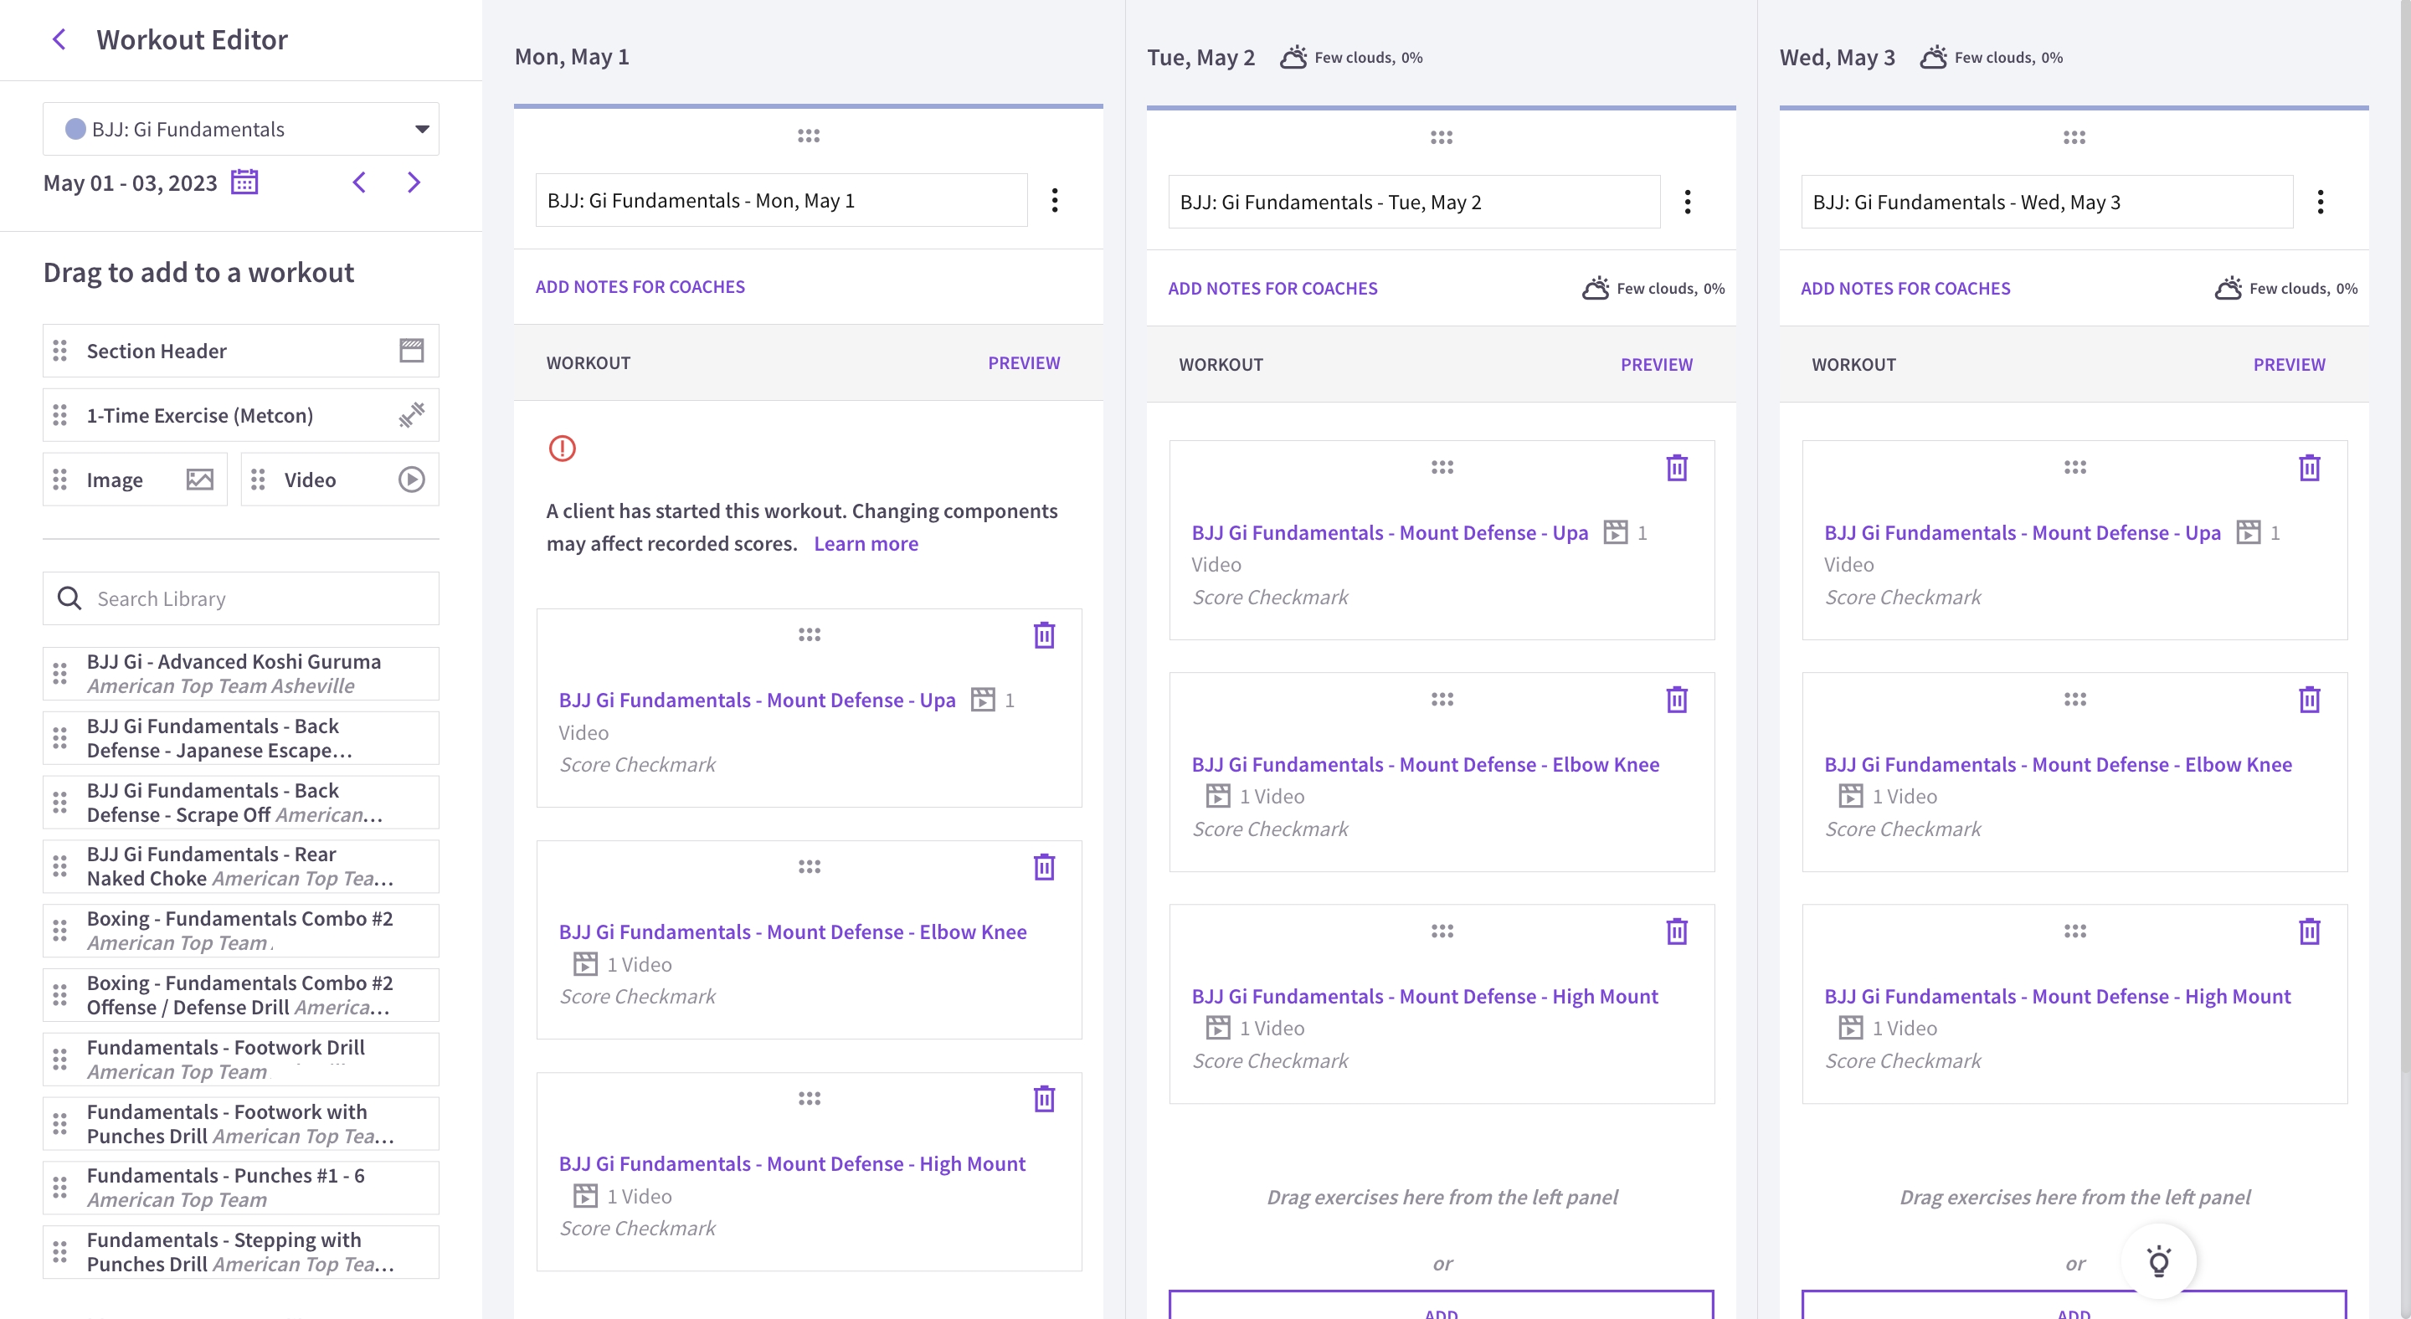Go to next date range arrow
This screenshot has height=1319, width=2411.
click(x=414, y=182)
